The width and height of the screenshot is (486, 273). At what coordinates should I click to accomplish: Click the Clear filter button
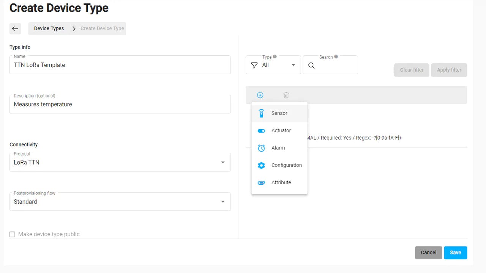coord(412,70)
